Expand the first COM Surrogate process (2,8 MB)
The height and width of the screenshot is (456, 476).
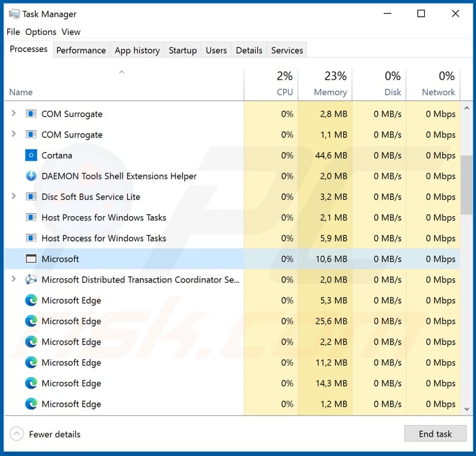click(x=13, y=113)
